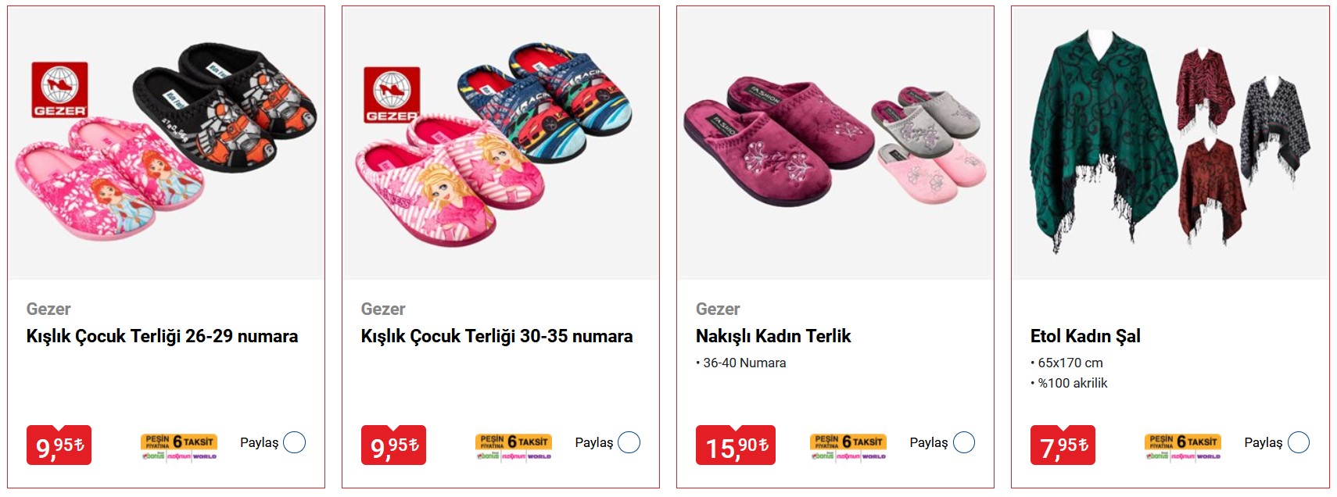Viewport: 1337px width, 497px height.
Task: Click the burgundy embroidered slipper image
Action: point(778,141)
